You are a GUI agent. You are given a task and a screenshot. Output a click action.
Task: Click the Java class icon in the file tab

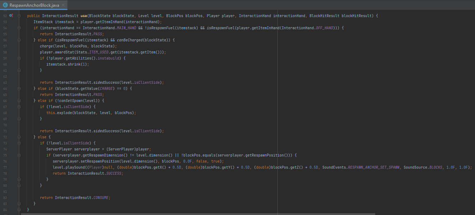tap(5, 5)
